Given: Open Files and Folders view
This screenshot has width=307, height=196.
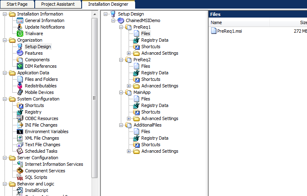Looking at the screenshot, I should (x=41, y=79).
